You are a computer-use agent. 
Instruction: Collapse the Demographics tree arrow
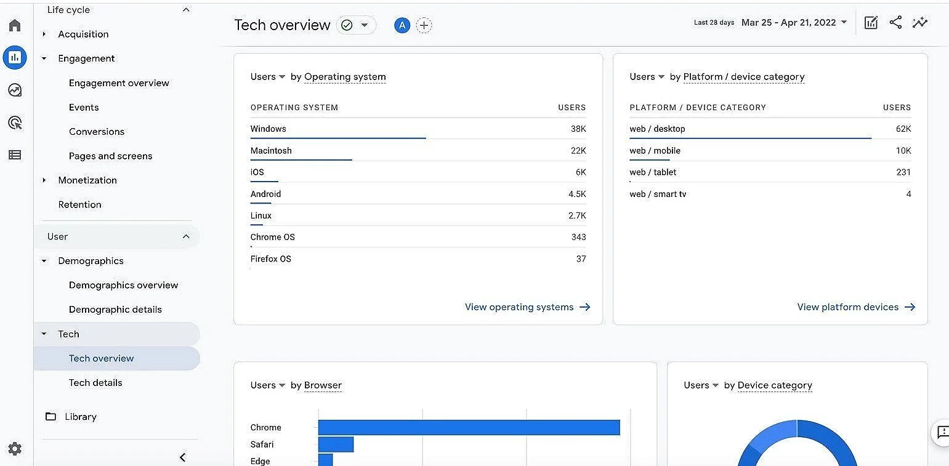click(x=44, y=261)
